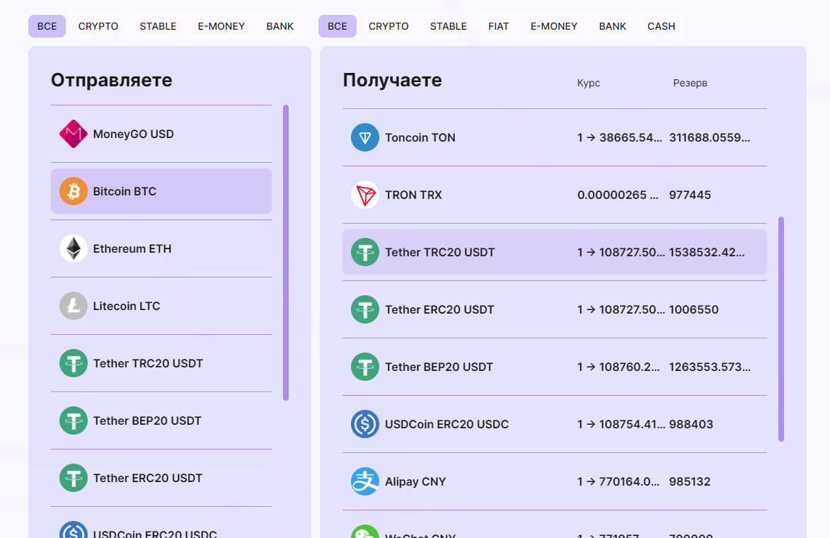Click Tether ERC20 icon in send list

(x=74, y=478)
